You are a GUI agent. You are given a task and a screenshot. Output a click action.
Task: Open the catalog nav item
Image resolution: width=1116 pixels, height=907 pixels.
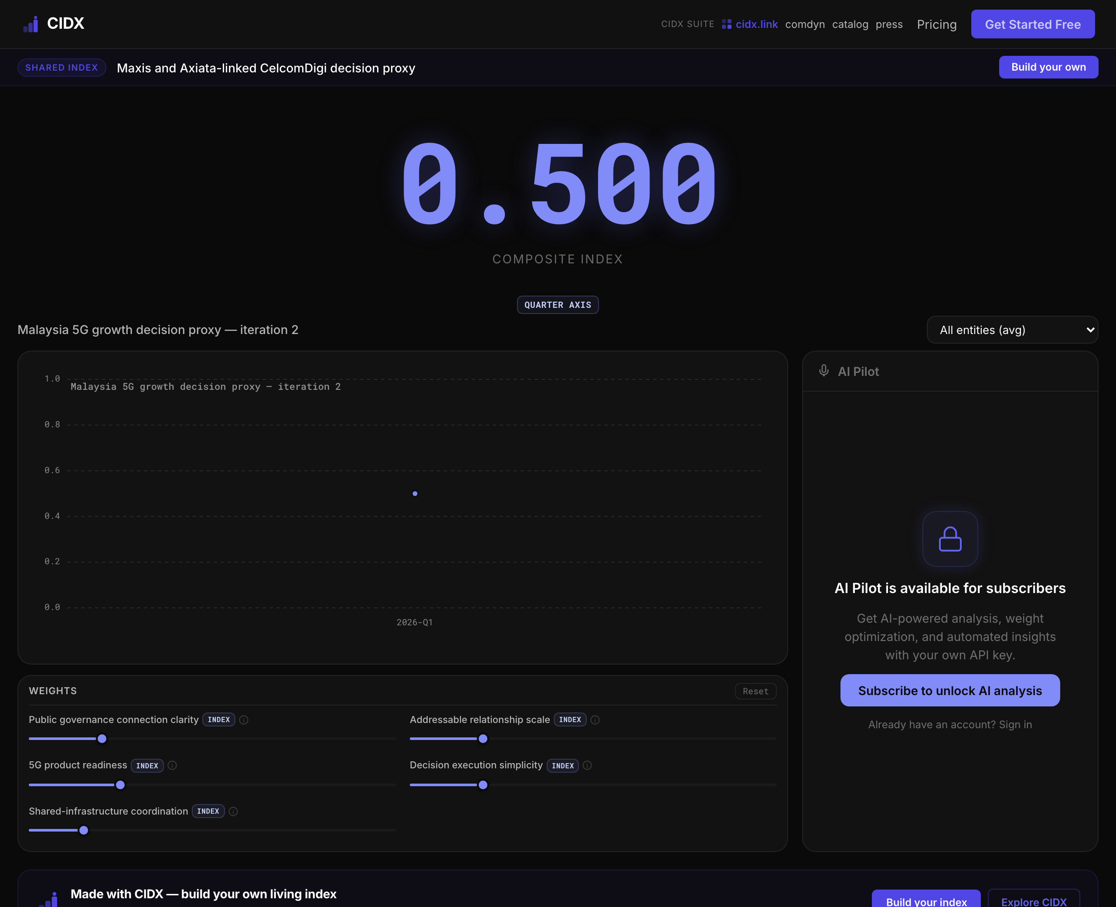click(x=850, y=24)
